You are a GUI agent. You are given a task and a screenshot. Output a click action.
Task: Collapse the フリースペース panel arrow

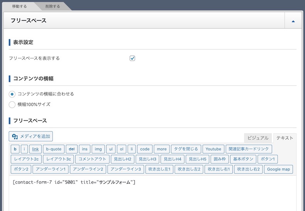pos(293,21)
